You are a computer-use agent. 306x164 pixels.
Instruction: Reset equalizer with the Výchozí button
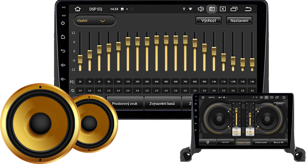click(208, 21)
